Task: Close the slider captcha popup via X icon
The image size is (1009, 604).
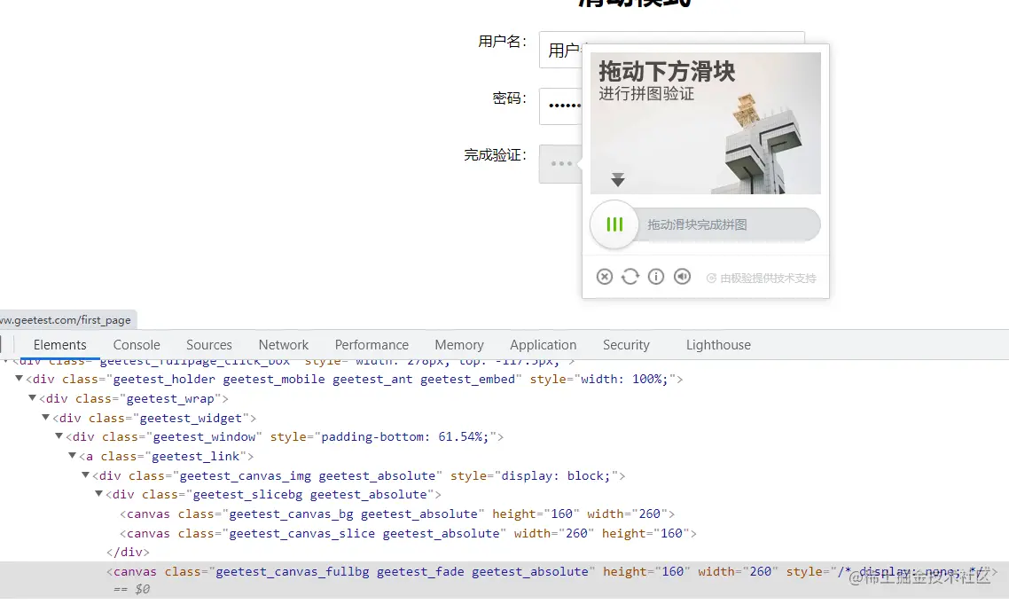Action: click(x=604, y=276)
